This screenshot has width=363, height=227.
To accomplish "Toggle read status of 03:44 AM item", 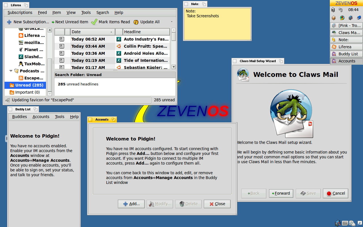I will click(62, 46).
